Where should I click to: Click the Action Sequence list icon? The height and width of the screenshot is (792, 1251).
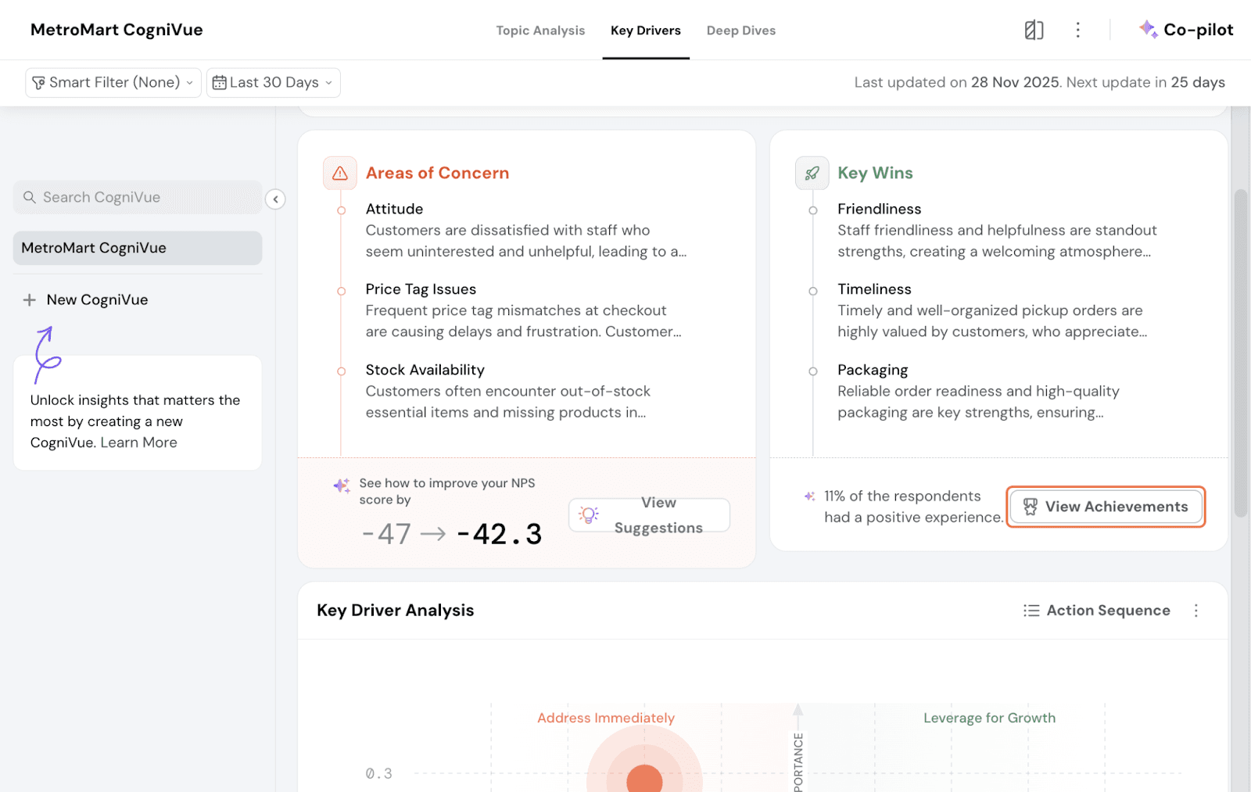(1031, 611)
